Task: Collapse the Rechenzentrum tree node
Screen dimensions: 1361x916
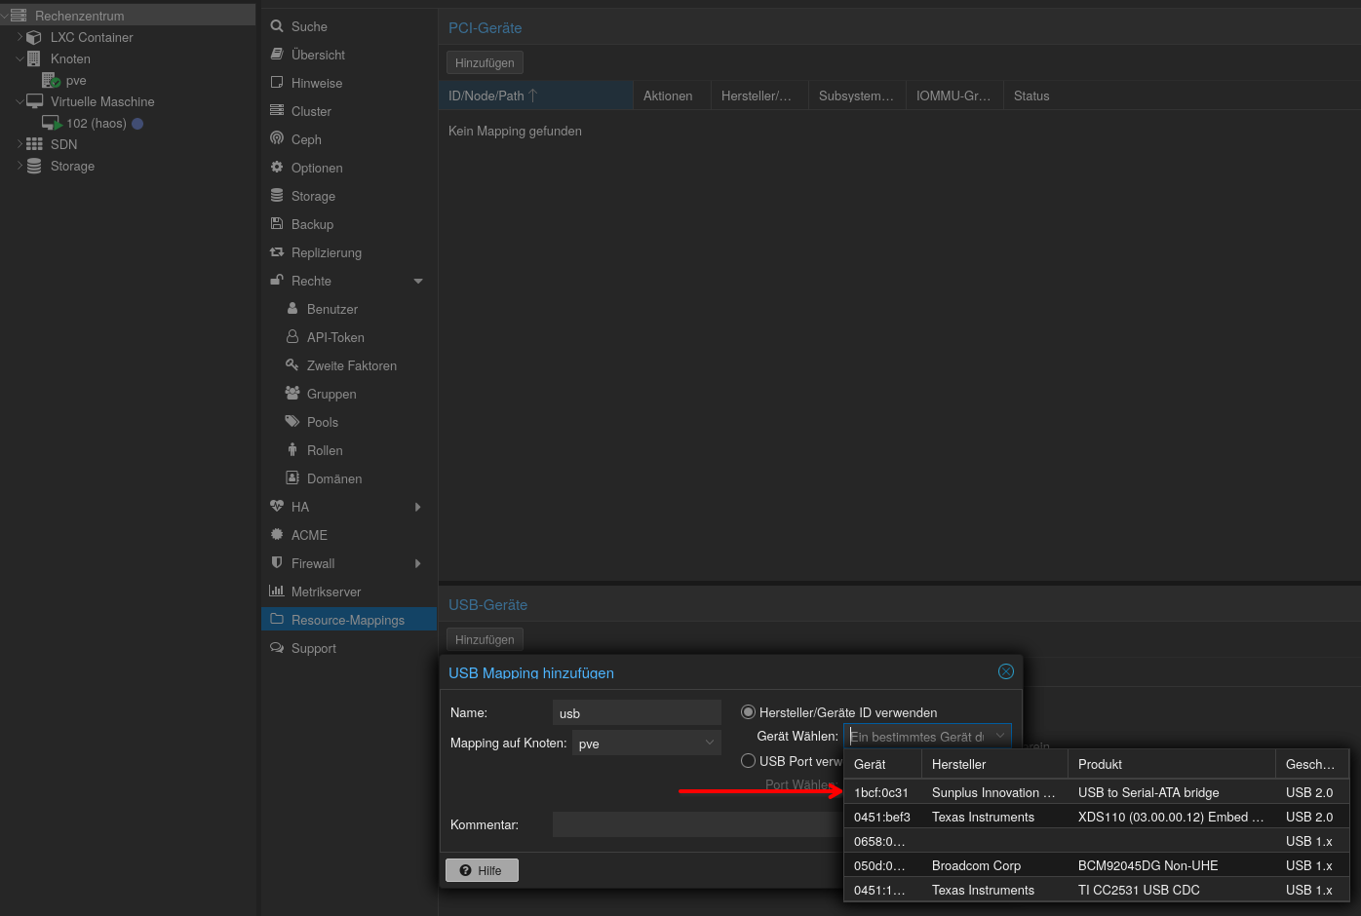Action: [x=5, y=16]
